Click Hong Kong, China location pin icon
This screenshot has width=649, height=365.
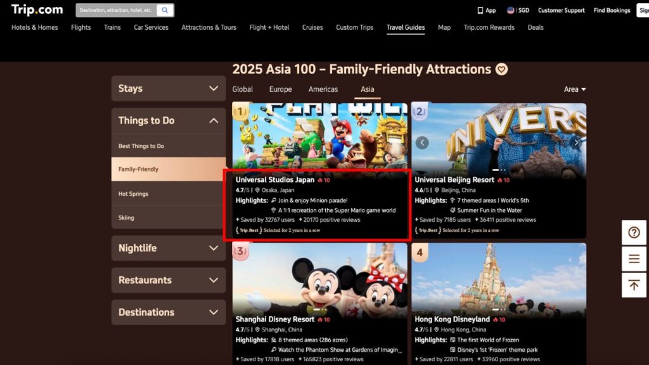(x=437, y=330)
